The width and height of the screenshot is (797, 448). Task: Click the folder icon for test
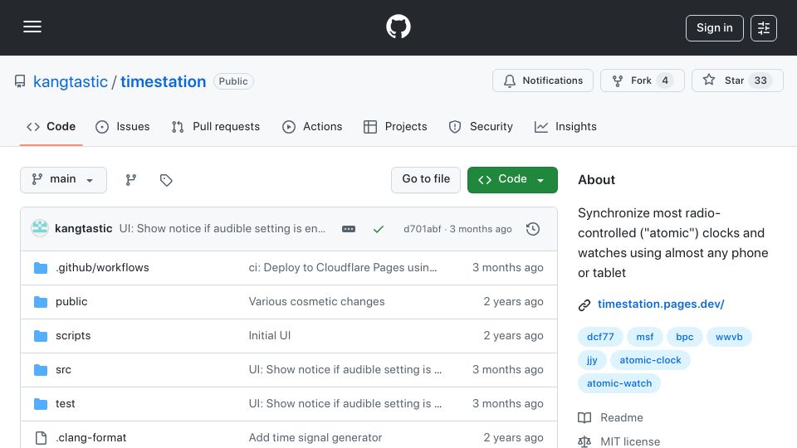point(41,404)
